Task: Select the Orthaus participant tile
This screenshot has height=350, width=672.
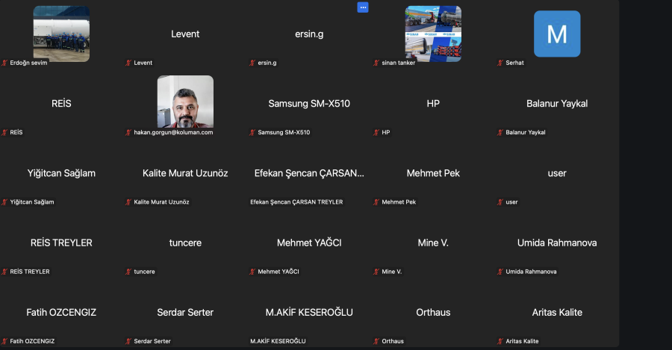Action: (x=433, y=312)
